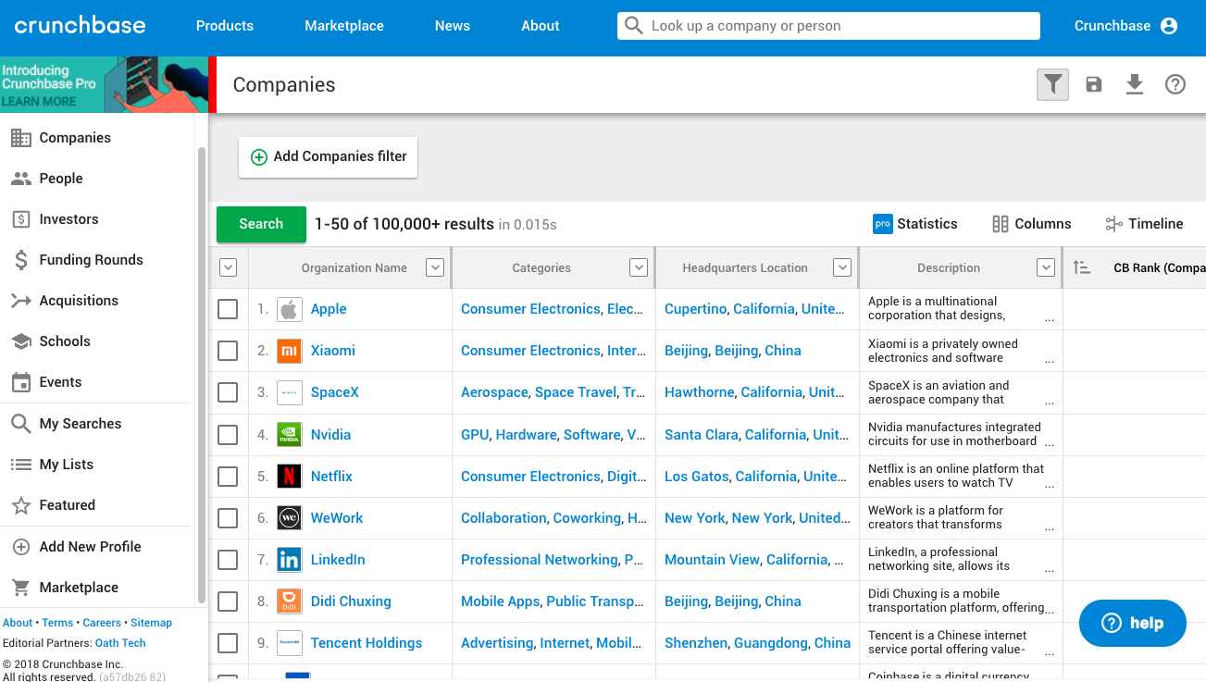Tick the Netflix row checkbox

[228, 477]
